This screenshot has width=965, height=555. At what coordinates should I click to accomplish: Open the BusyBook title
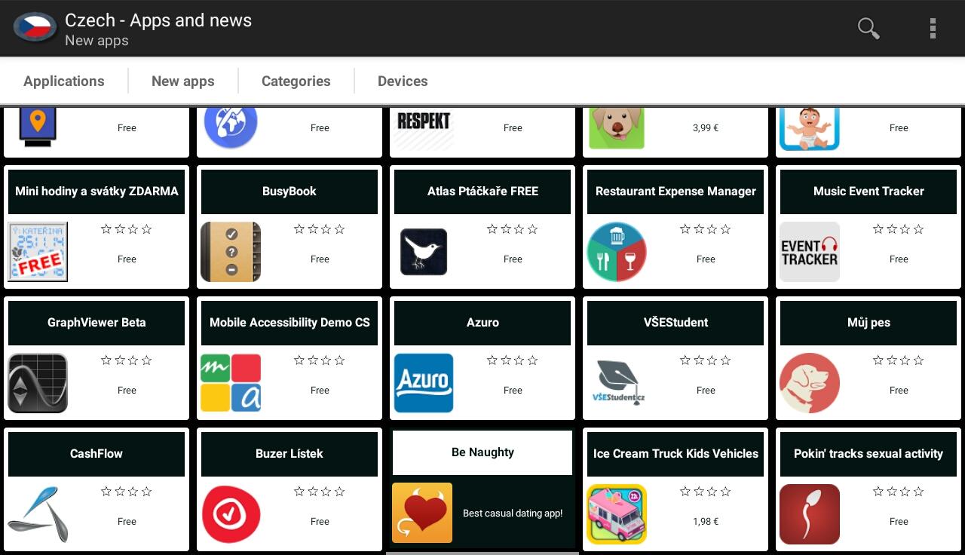(289, 192)
